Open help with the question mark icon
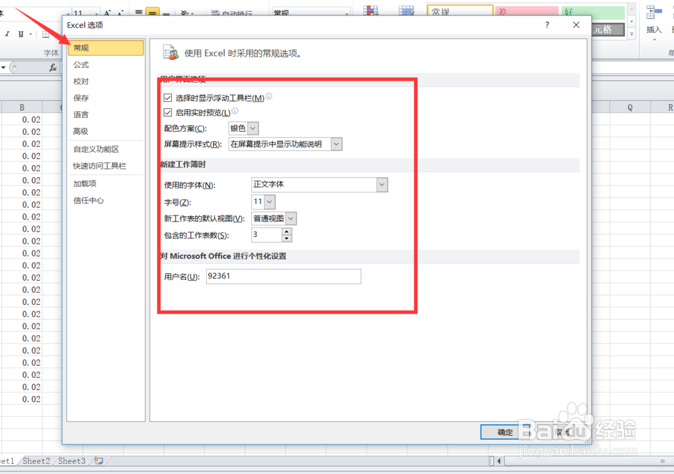Viewport: 674px width, 474px height. [x=547, y=26]
